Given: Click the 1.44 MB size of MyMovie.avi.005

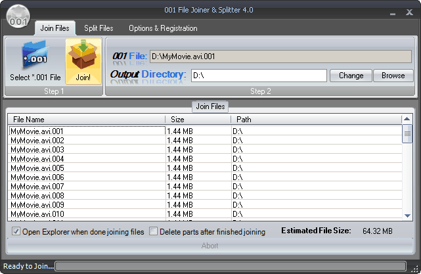Looking at the screenshot, I should 180,168.
